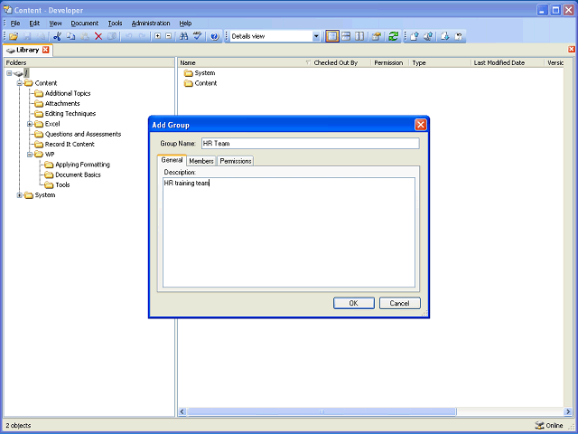
Task: Click the Group Name input field
Action: 311,143
